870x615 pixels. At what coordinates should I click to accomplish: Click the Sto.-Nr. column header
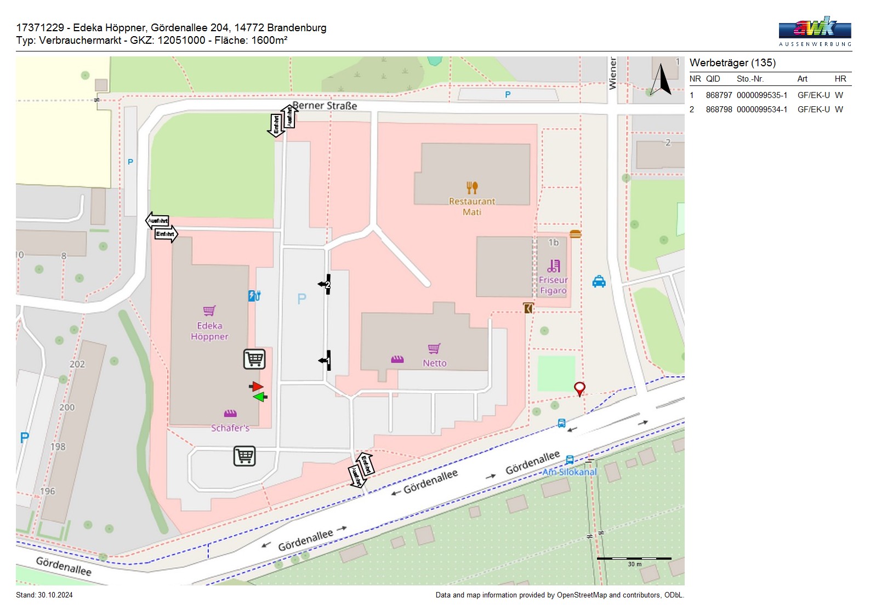tap(750, 79)
